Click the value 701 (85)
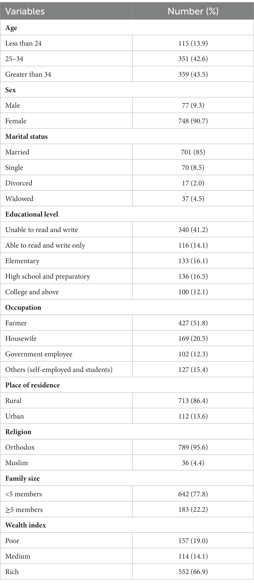 [x=193, y=152]
